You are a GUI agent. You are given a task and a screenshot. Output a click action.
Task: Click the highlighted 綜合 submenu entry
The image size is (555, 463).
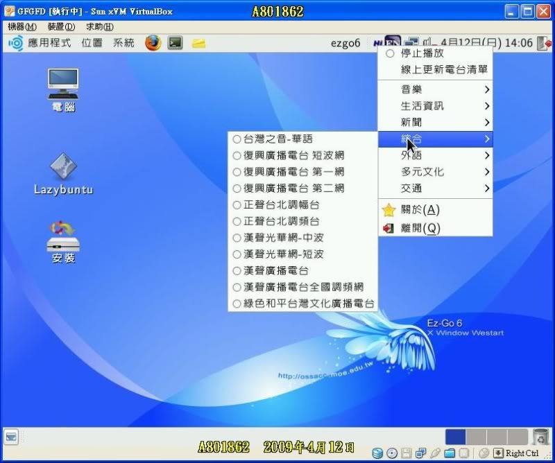pyautogui.click(x=435, y=139)
